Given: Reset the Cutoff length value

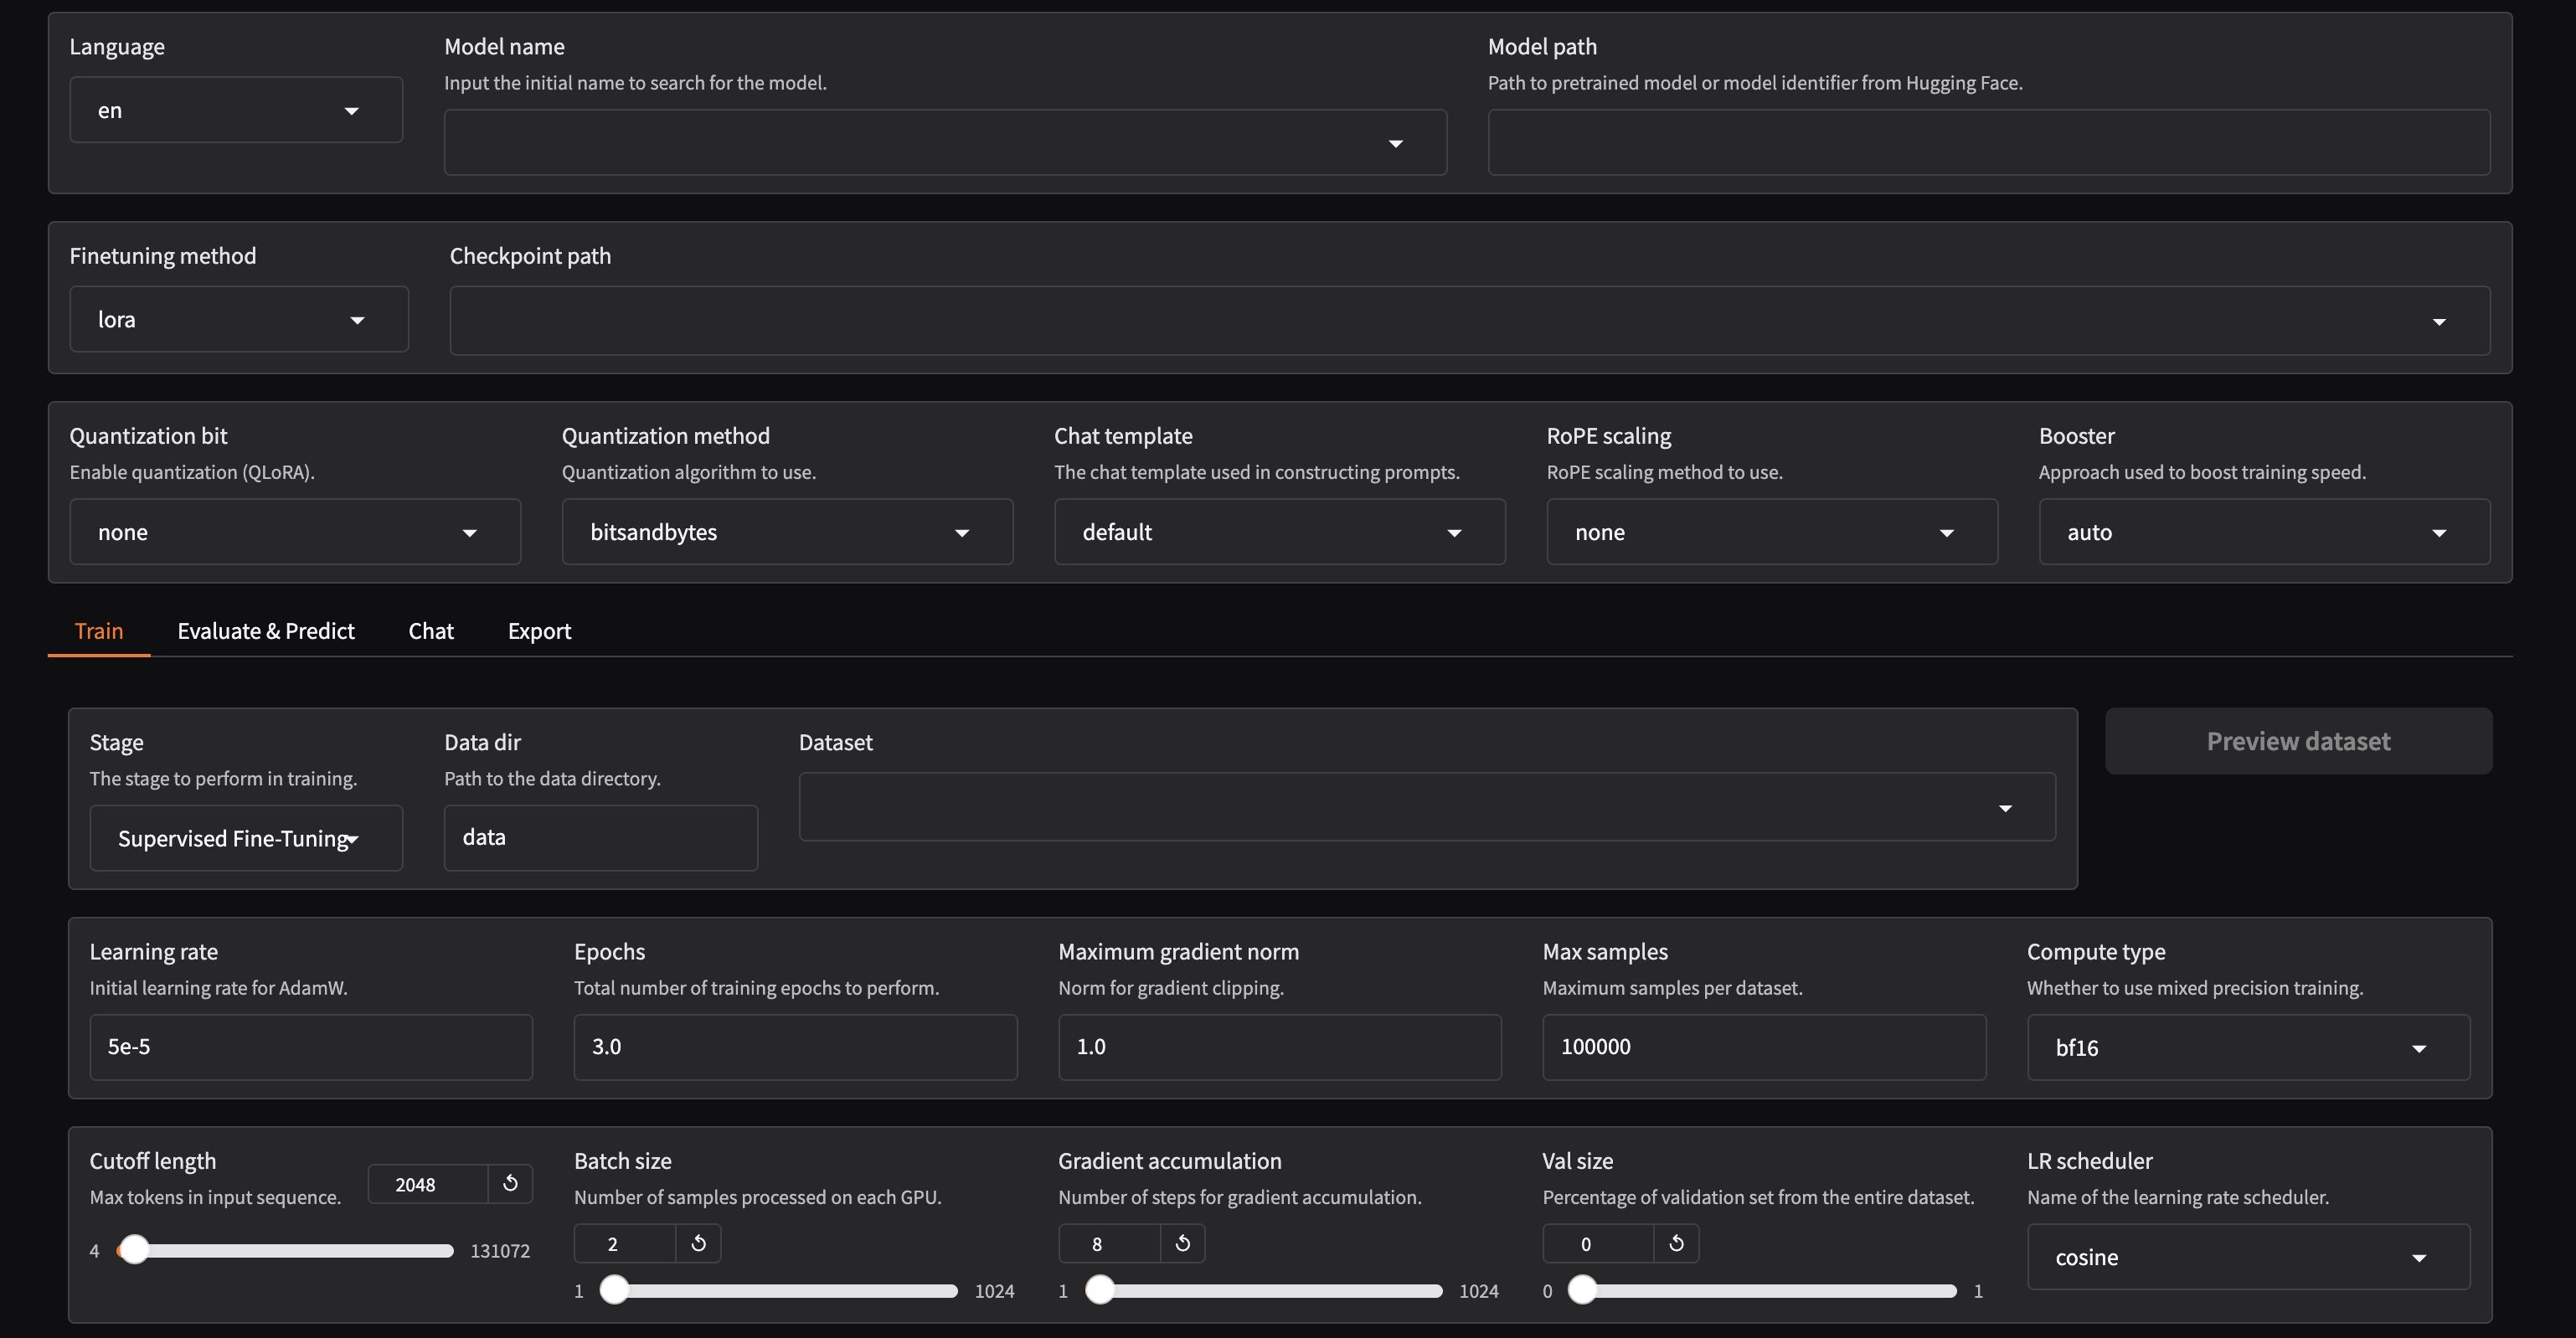Looking at the screenshot, I should (x=510, y=1184).
